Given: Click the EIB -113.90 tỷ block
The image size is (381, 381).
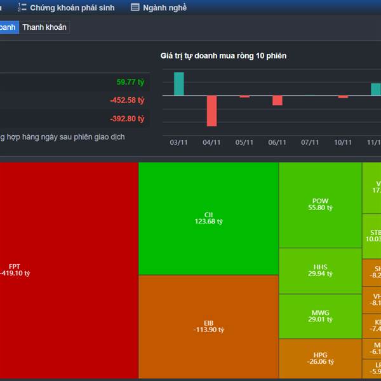Looking at the screenshot, I should 208,326.
